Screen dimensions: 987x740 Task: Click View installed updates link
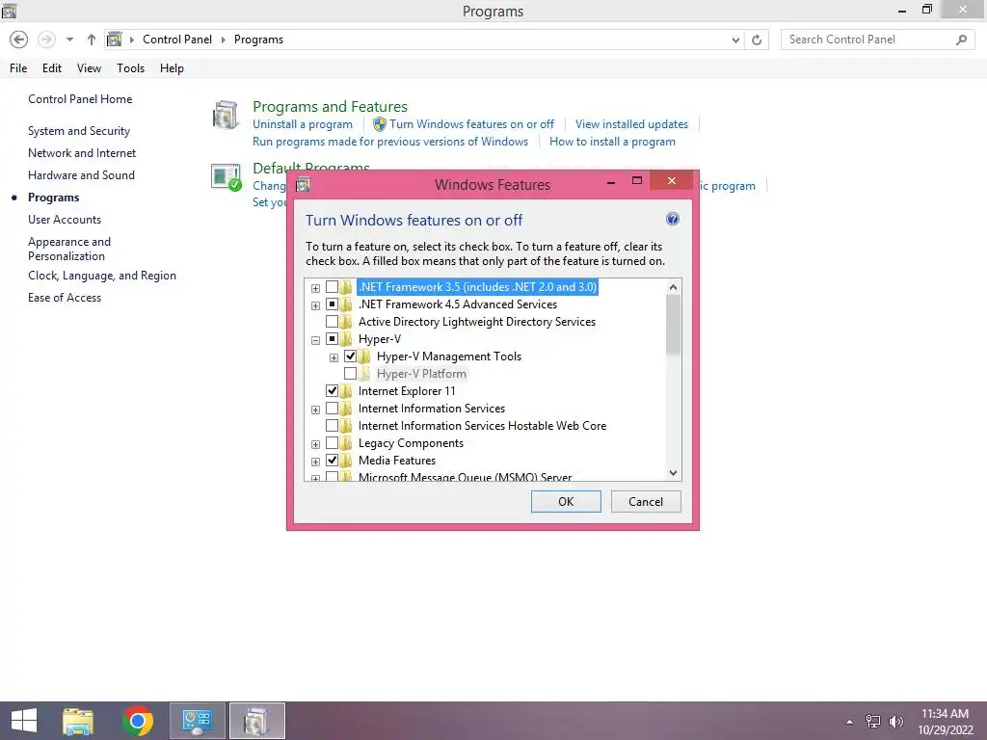click(x=631, y=124)
